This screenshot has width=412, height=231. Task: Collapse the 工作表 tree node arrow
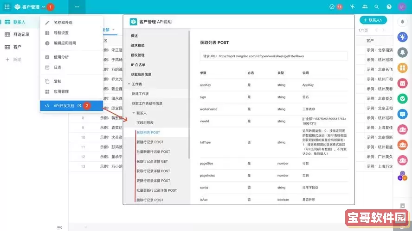click(129, 84)
